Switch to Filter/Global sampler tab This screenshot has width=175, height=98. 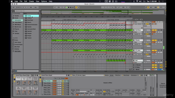point(126,75)
